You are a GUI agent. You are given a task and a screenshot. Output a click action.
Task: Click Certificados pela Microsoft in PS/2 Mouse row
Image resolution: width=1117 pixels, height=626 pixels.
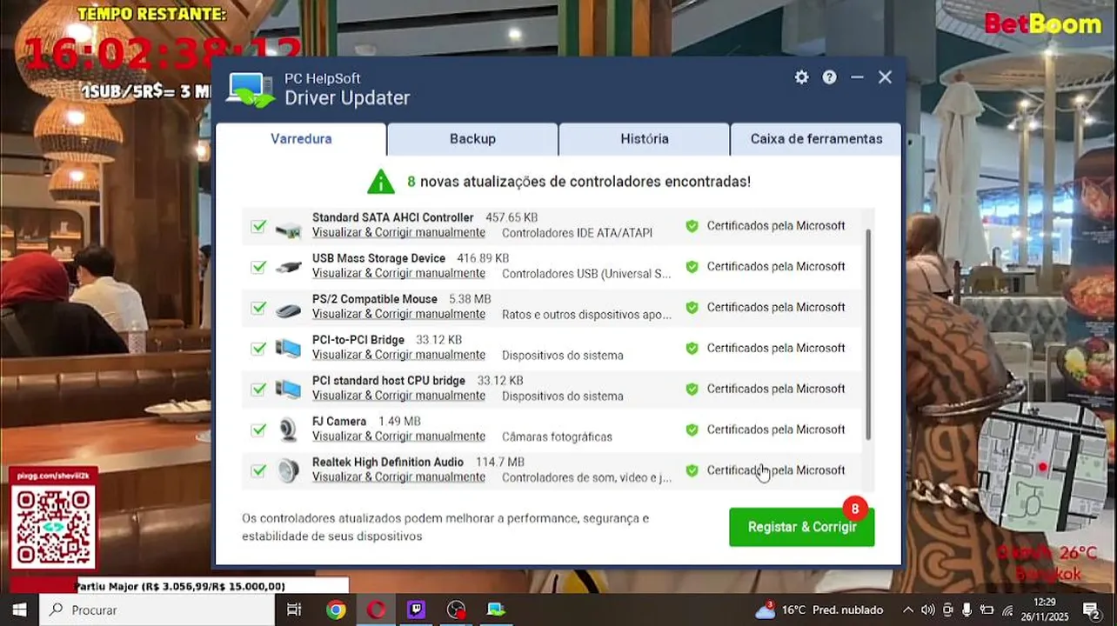point(776,308)
